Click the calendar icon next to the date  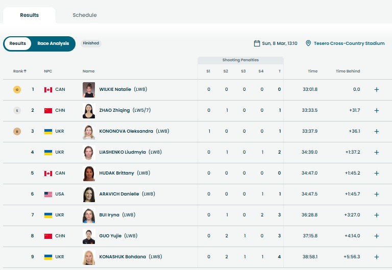pos(257,43)
